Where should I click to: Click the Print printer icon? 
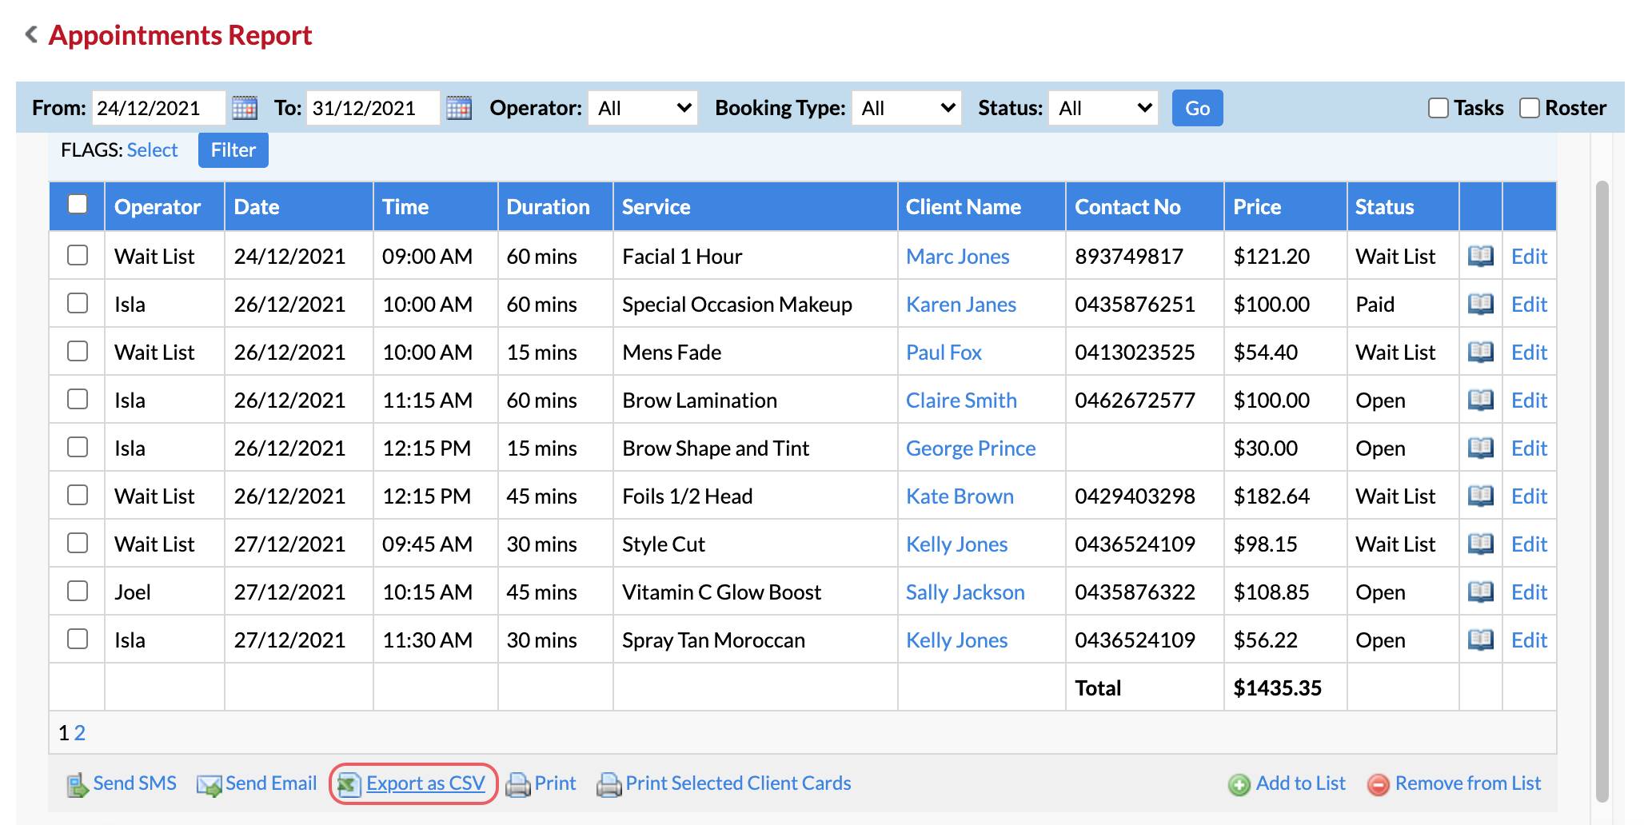(518, 785)
